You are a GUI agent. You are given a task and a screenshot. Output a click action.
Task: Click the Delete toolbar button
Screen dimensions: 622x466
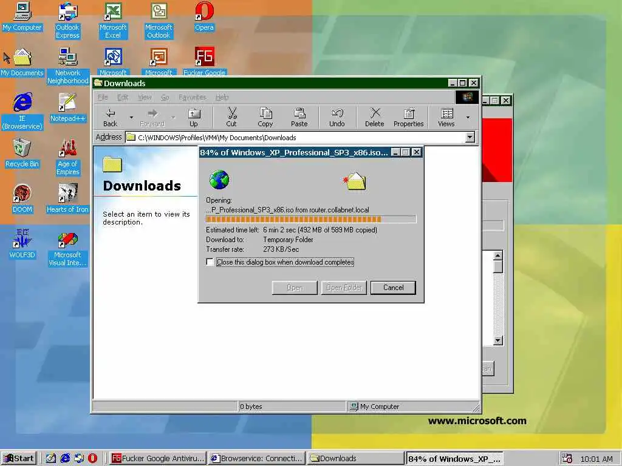(374, 117)
